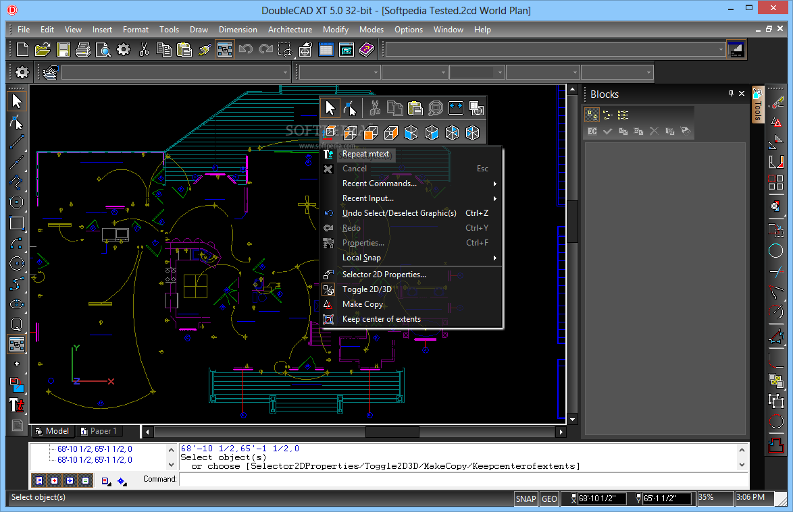
Task: Open the layer dropdown next to Layers icon
Action: [175, 72]
